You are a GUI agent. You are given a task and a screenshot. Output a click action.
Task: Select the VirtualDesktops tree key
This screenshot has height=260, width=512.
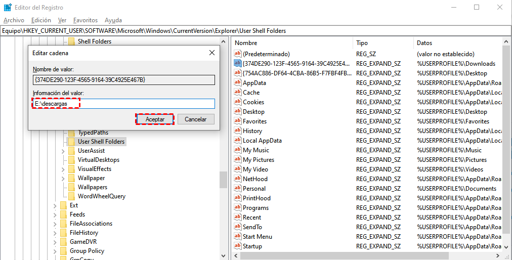click(99, 160)
